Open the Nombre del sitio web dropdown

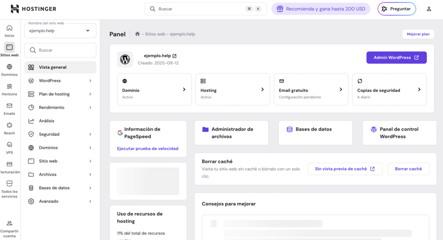point(60,31)
